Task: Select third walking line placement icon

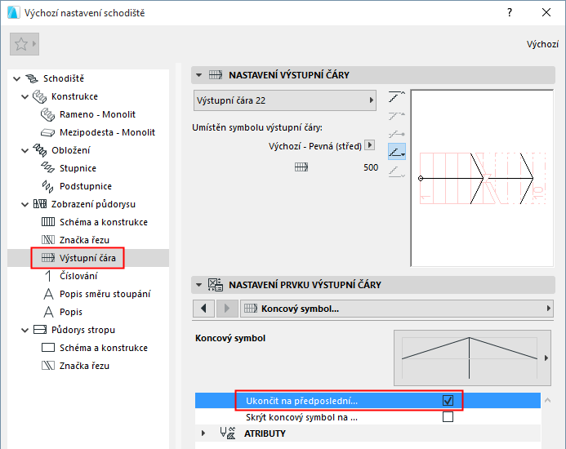Action: point(397,134)
